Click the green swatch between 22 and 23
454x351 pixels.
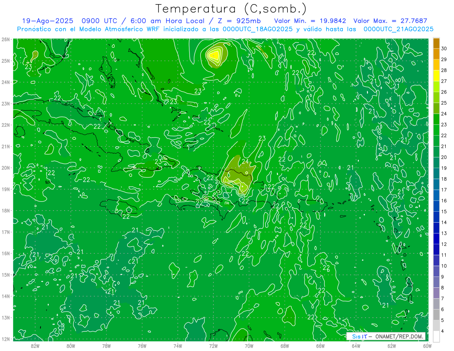[x=436, y=130]
